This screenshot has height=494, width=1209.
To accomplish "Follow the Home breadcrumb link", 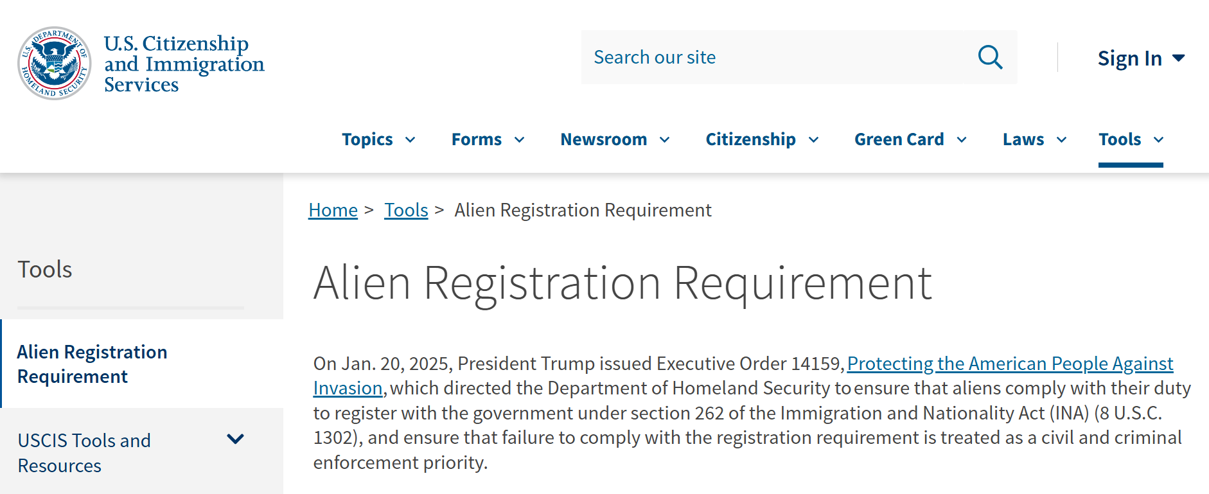I will [333, 209].
